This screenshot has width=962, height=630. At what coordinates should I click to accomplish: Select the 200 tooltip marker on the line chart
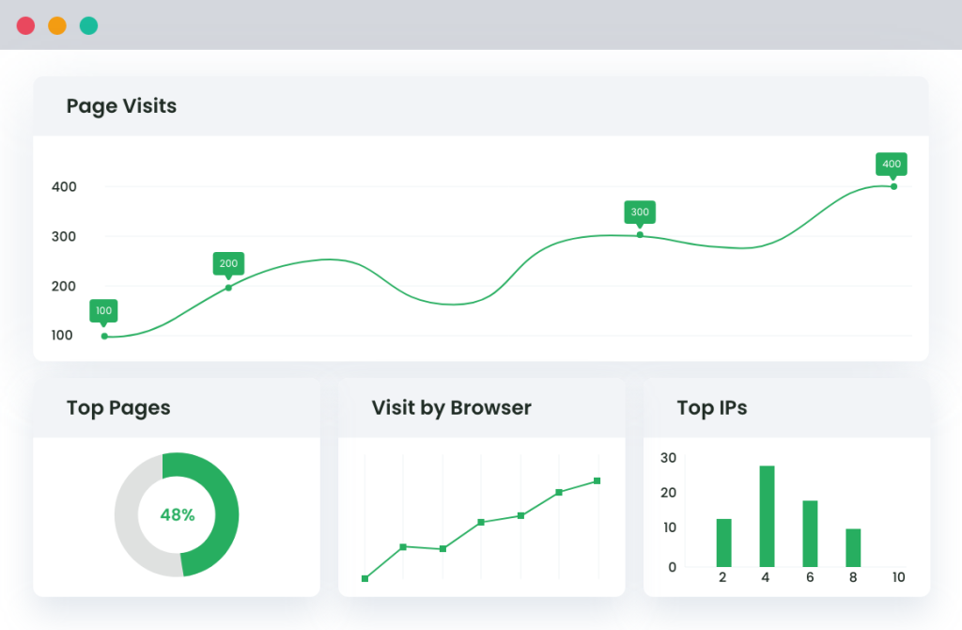tap(228, 263)
